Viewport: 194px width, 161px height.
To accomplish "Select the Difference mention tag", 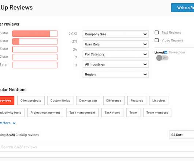I will pyautogui.click(x=114, y=101).
